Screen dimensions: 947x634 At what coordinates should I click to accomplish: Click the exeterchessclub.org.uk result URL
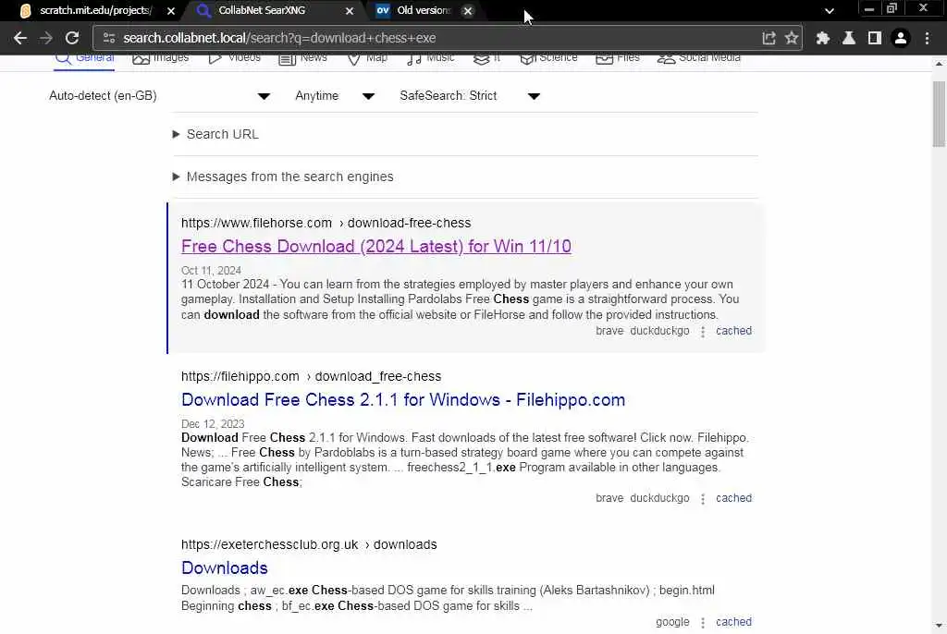pyautogui.click(x=309, y=544)
